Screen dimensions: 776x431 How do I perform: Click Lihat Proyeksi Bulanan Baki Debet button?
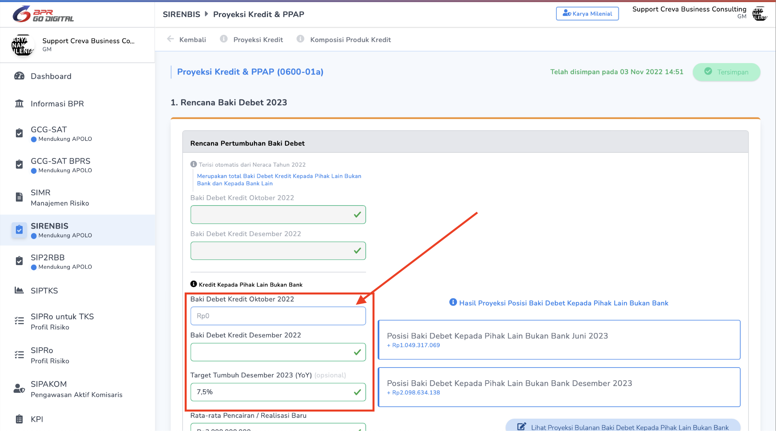623,425
